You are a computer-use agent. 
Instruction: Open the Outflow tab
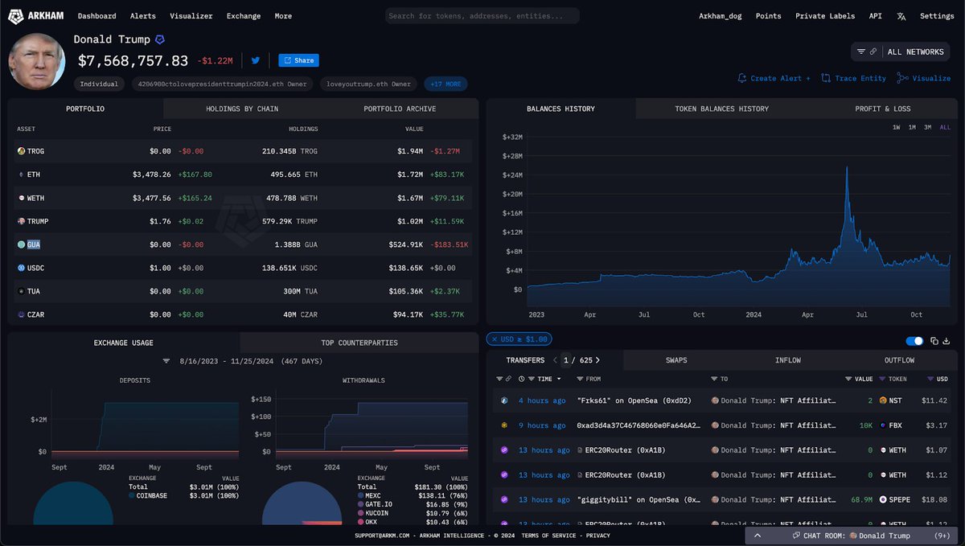(899, 360)
